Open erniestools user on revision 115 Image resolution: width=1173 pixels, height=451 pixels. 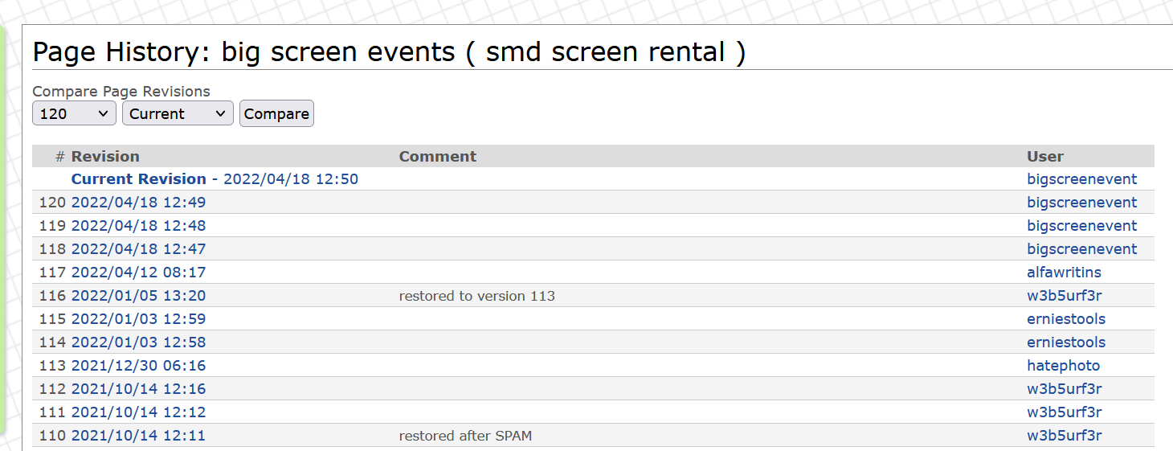(1066, 319)
